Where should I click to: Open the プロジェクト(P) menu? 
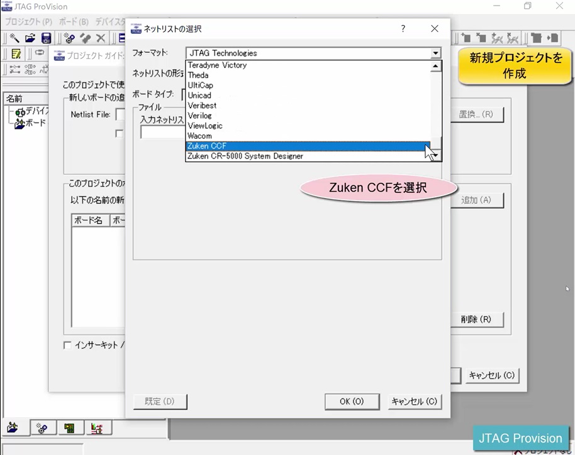[x=28, y=21]
